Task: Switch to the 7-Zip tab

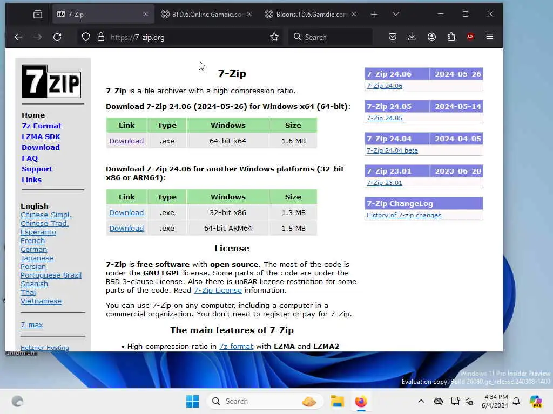Action: tap(103, 14)
